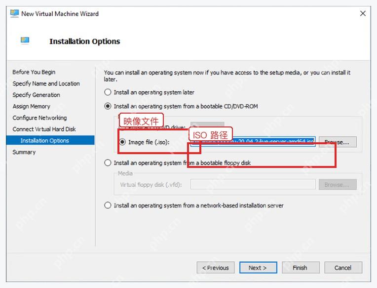Image resolution: width=377 pixels, height=288 pixels.
Task: Click the Installation Options header icon
Action: pyautogui.click(x=25, y=41)
